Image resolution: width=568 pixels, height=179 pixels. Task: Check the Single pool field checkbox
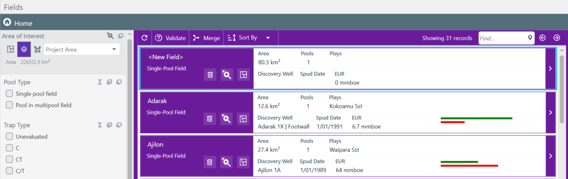[x=10, y=94]
